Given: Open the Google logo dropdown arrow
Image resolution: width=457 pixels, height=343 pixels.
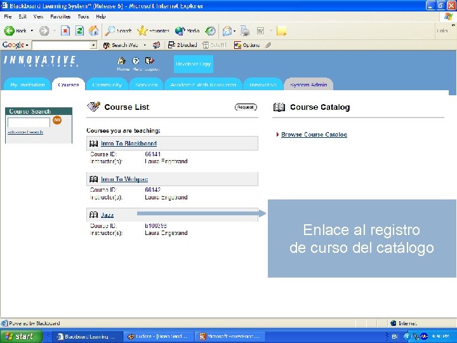Looking at the screenshot, I should [27, 45].
